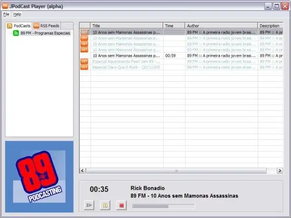Image resolution: width=291 pixels, height=218 pixels.
Task: Click the 89 Podcasting cover image
Action: coord(40,177)
